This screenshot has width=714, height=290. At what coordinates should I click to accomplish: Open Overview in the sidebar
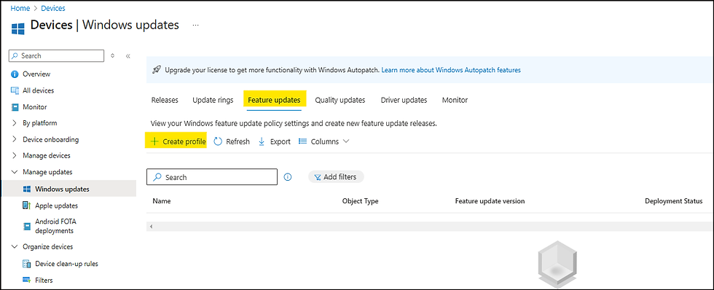click(36, 74)
